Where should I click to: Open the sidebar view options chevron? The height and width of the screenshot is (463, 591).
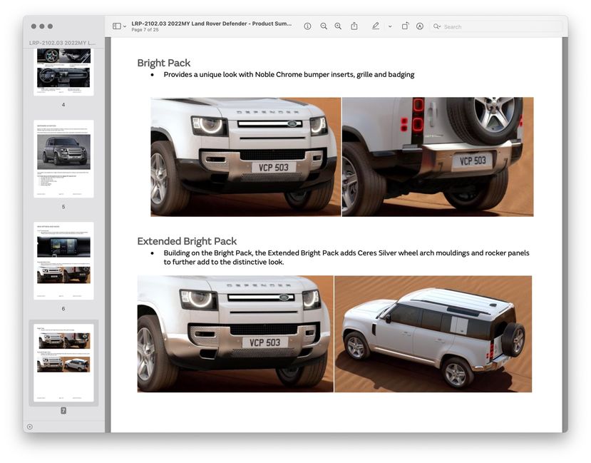click(x=125, y=26)
